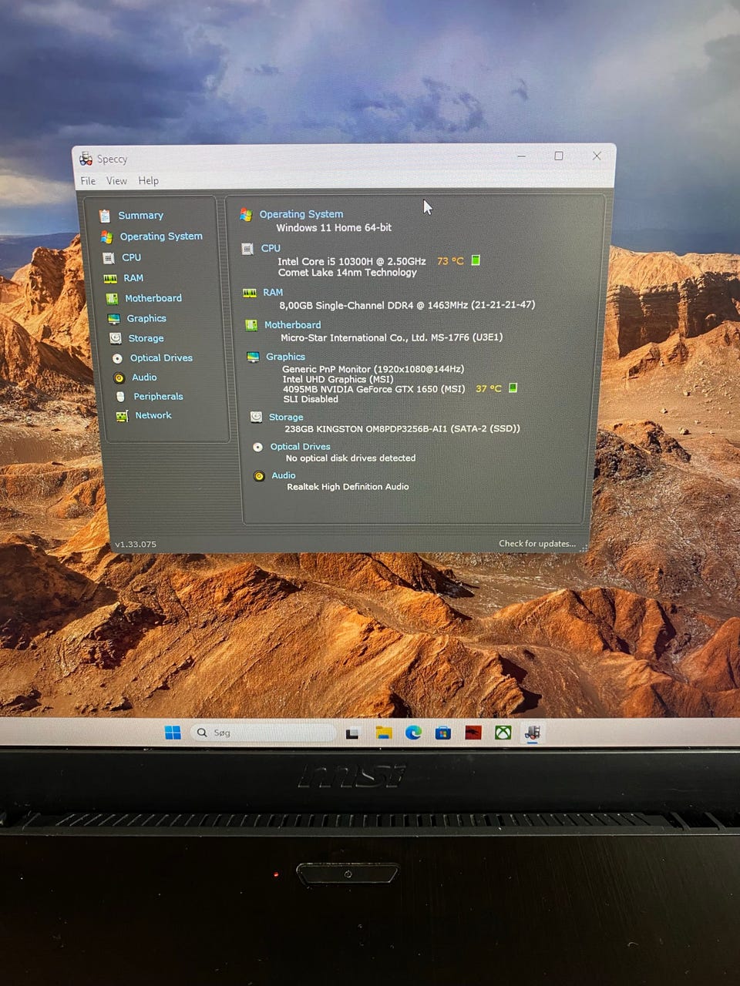Click the text Windows 11 Home 64-bit
The width and height of the screenshot is (740, 986).
click(334, 227)
